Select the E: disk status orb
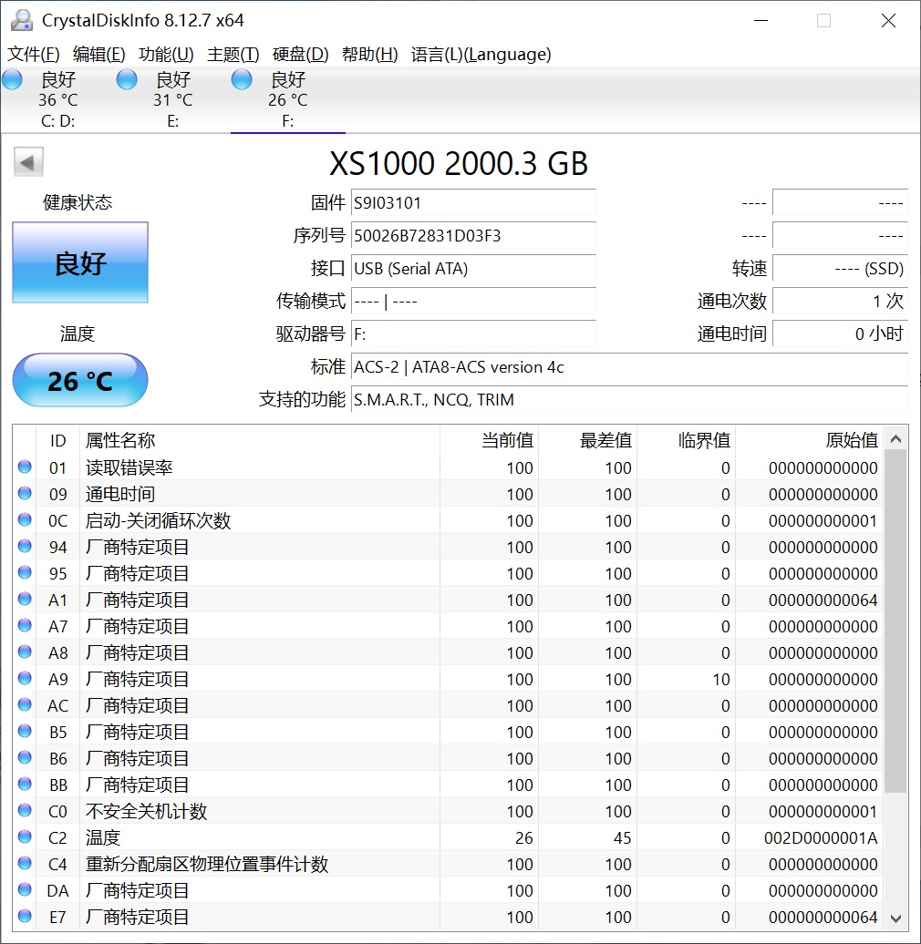 tap(127, 79)
